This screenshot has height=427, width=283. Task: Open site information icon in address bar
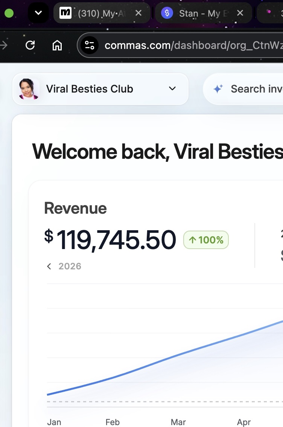[x=89, y=45]
